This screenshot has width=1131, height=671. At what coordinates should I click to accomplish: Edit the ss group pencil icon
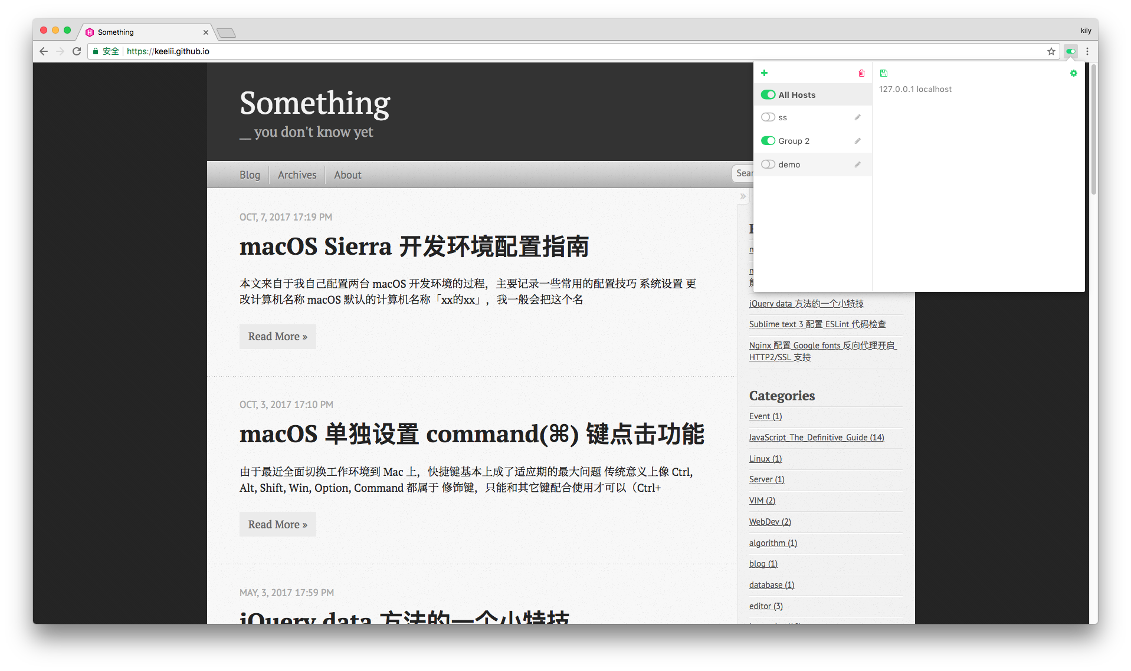(857, 117)
